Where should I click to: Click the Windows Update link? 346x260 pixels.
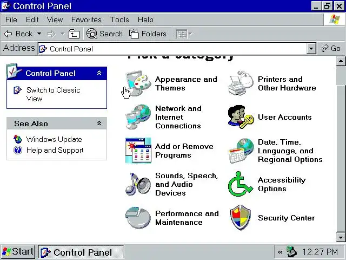click(54, 139)
